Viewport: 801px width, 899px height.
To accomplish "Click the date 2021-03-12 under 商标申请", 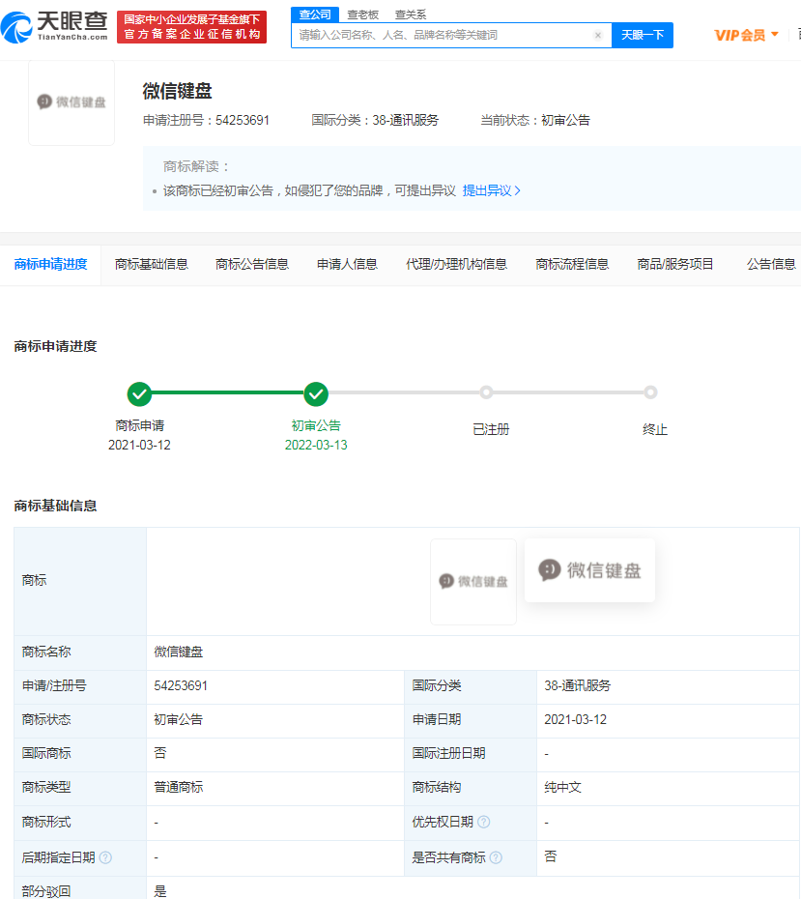I will click(x=139, y=445).
